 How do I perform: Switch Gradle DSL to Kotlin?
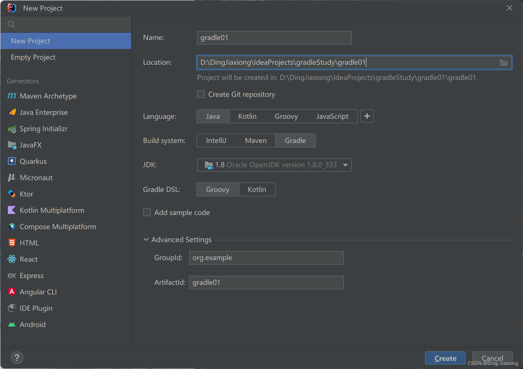257,189
